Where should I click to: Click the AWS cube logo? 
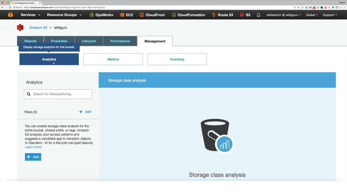[10, 15]
